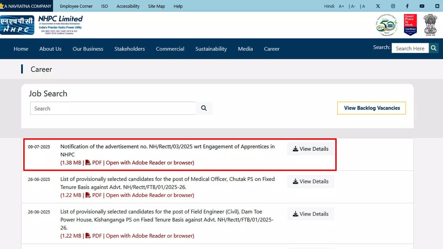
Task: Click the 1.38 MB PDF link
Action: [127, 163]
